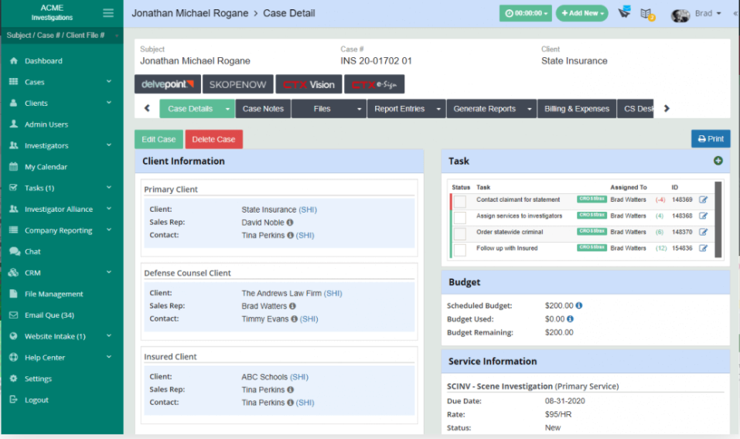The width and height of the screenshot is (740, 439).
Task: Click Jonathan Michael Rogane breadcrumb
Action: [x=189, y=13]
